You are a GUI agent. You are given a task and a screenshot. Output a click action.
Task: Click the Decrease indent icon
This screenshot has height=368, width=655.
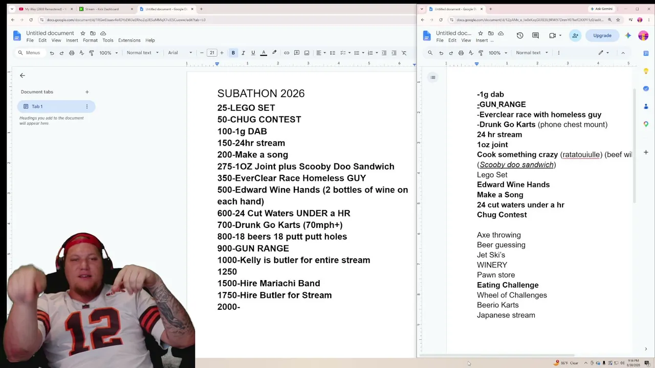coord(384,53)
